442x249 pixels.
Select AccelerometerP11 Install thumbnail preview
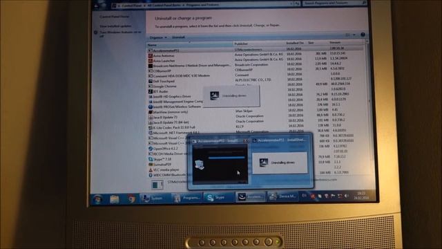220,164
